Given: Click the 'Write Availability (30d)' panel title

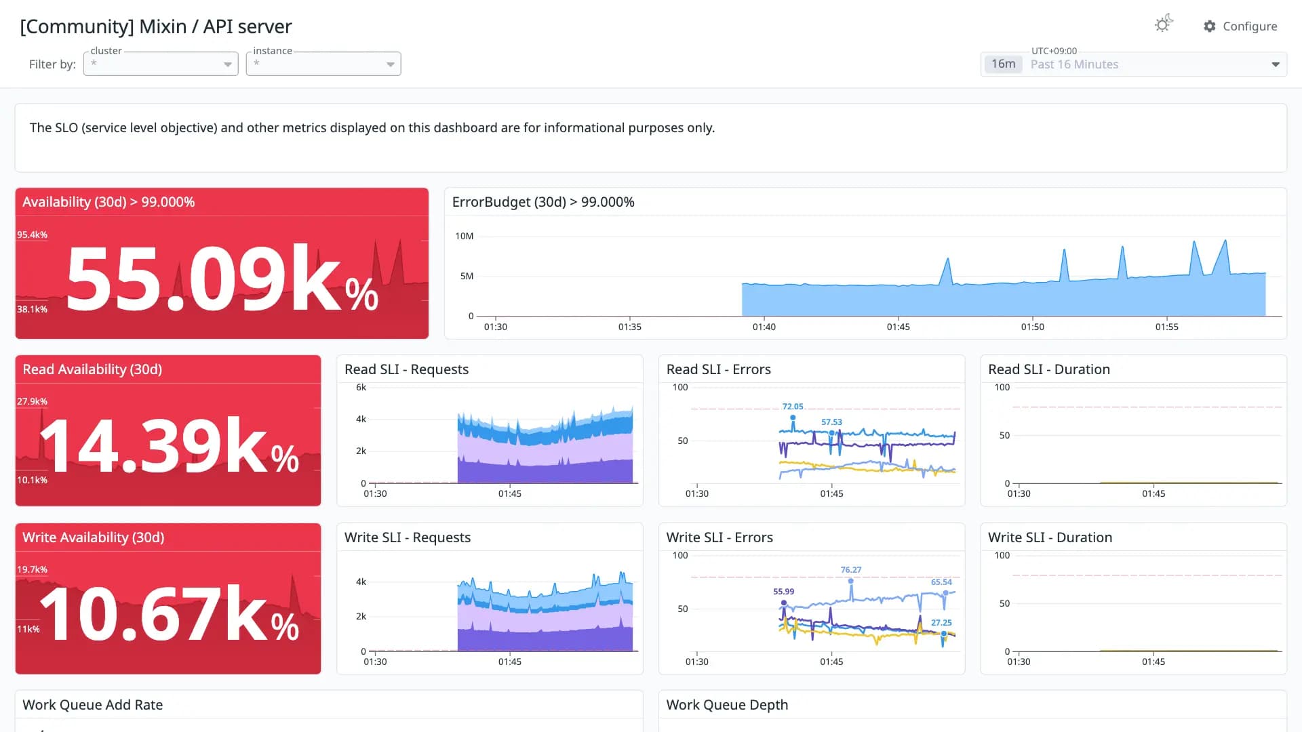Looking at the screenshot, I should pos(94,537).
